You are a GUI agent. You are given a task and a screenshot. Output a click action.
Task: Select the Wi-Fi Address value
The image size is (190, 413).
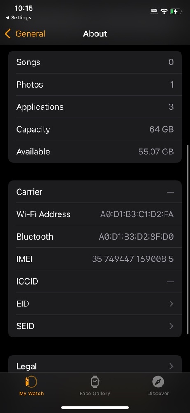point(137,214)
